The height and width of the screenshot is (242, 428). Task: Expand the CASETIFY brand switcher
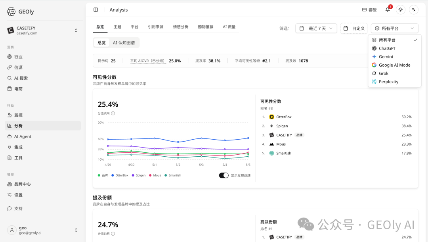tap(76, 30)
